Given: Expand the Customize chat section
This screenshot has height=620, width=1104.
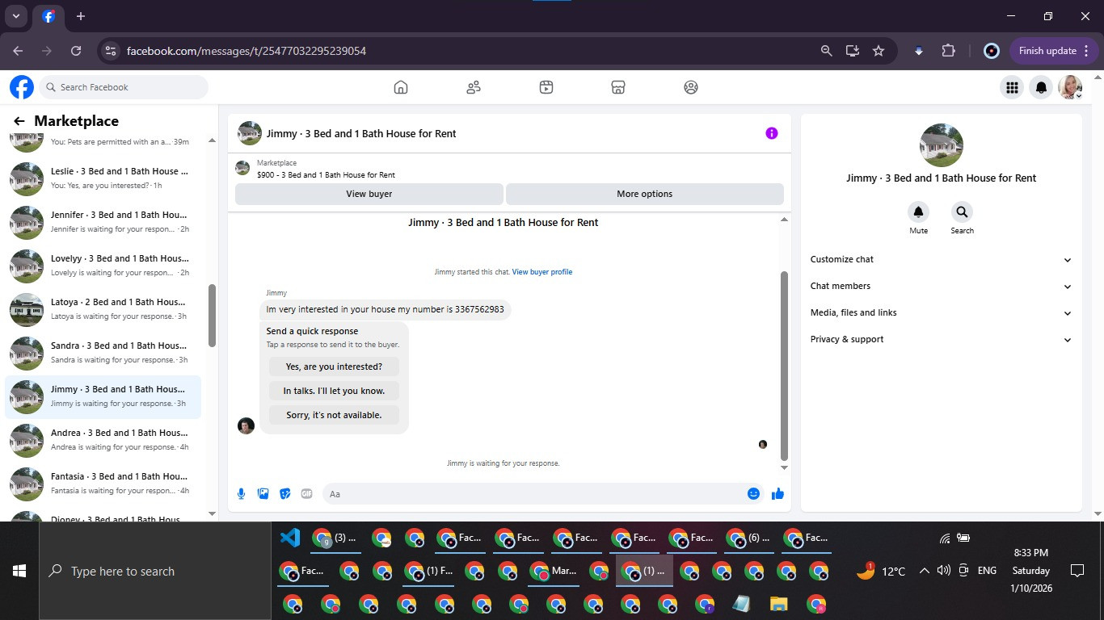Looking at the screenshot, I should click(x=941, y=259).
